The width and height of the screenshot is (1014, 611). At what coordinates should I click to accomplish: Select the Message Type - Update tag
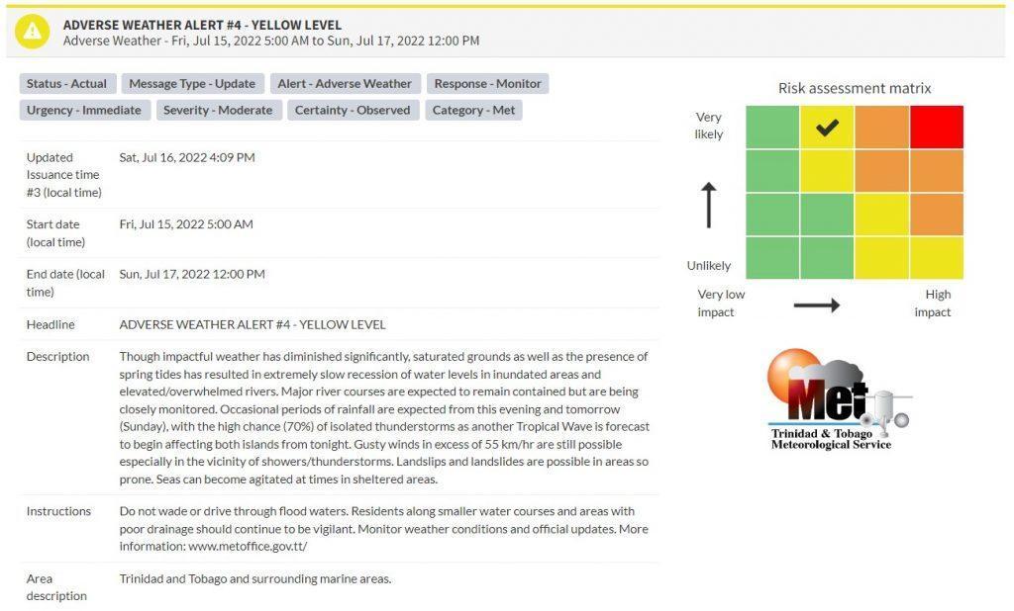point(192,83)
